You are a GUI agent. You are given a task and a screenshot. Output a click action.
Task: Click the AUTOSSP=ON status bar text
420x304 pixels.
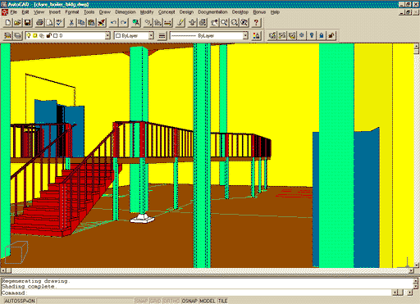click(x=20, y=301)
